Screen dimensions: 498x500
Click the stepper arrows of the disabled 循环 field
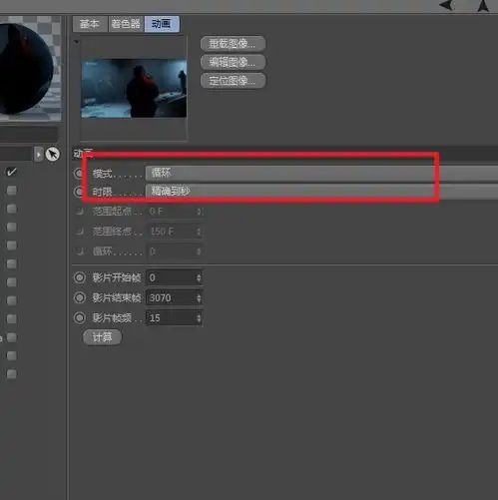[199, 251]
